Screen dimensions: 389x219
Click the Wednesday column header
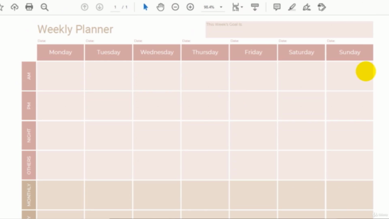click(157, 52)
